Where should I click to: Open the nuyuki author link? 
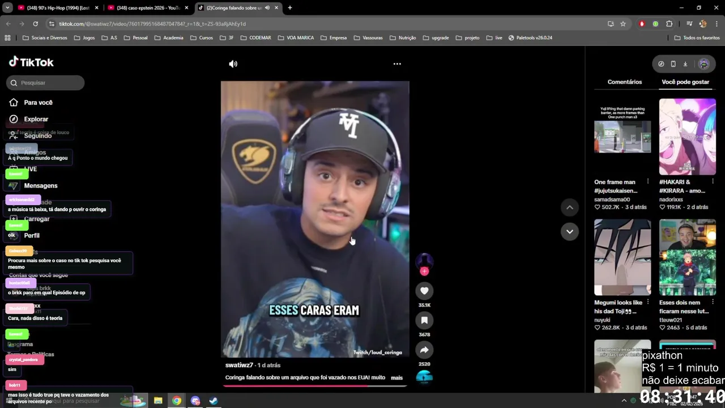[602, 320]
